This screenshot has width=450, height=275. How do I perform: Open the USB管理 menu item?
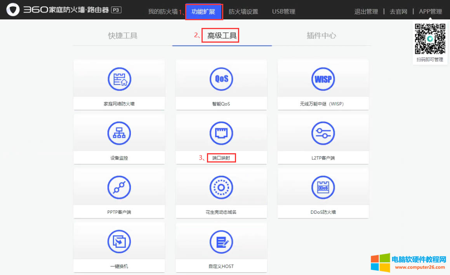pos(283,12)
